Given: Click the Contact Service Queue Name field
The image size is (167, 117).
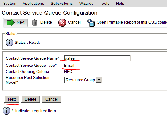Looking at the screenshot, I should (x=97, y=58).
